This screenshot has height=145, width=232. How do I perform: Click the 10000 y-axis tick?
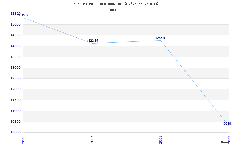[x=15, y=133]
